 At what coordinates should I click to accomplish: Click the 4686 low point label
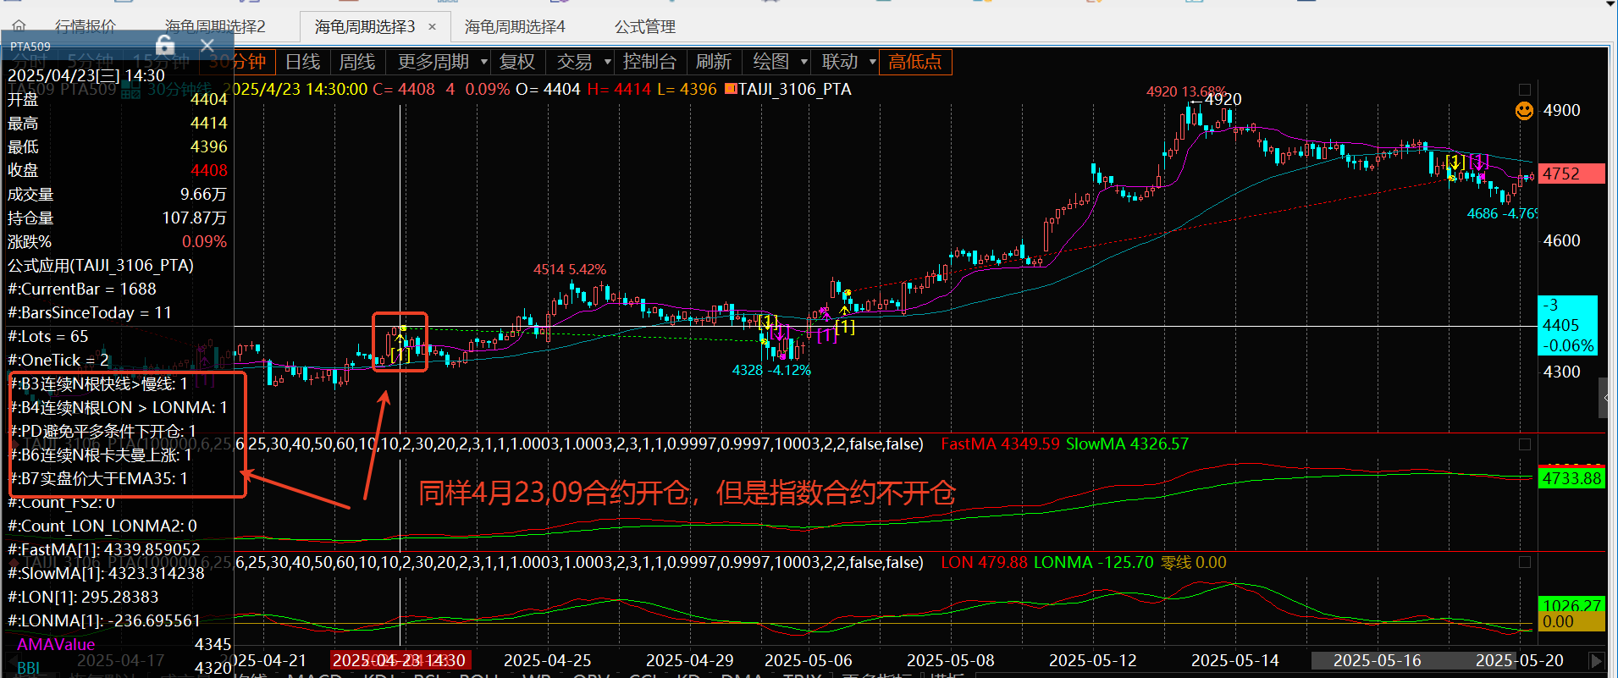tap(1502, 213)
